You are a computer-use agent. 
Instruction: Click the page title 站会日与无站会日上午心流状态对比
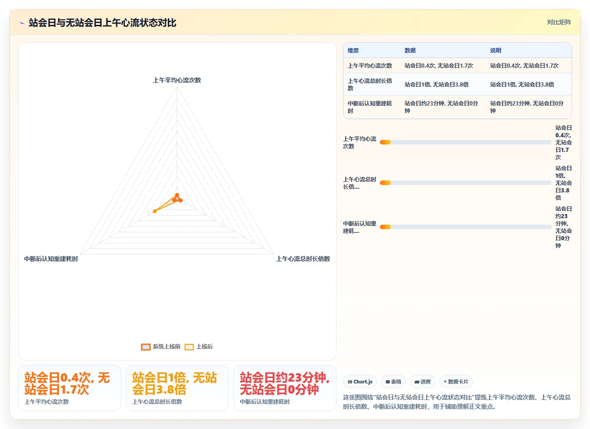(x=102, y=23)
